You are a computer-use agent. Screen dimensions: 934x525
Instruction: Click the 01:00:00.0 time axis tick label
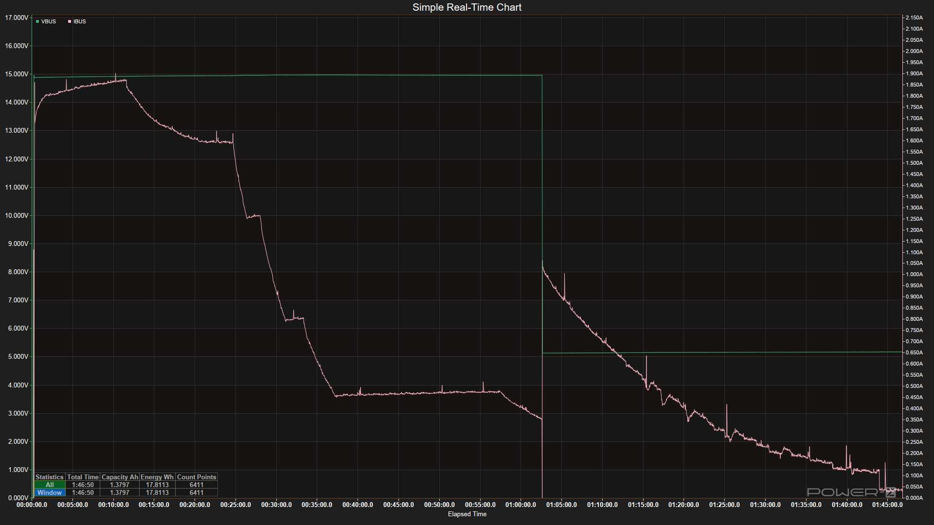pos(521,505)
